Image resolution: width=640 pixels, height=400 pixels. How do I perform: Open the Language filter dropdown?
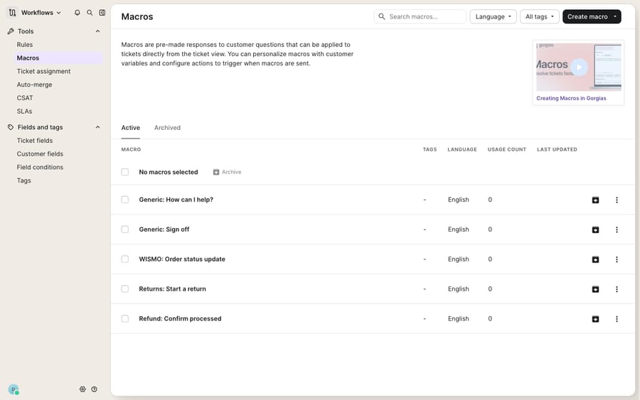click(x=493, y=17)
